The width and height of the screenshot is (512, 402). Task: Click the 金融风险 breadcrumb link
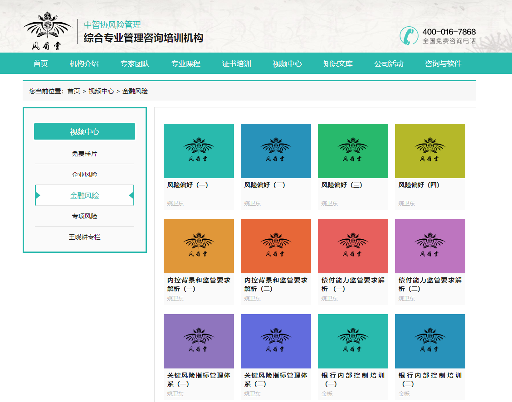coord(135,91)
